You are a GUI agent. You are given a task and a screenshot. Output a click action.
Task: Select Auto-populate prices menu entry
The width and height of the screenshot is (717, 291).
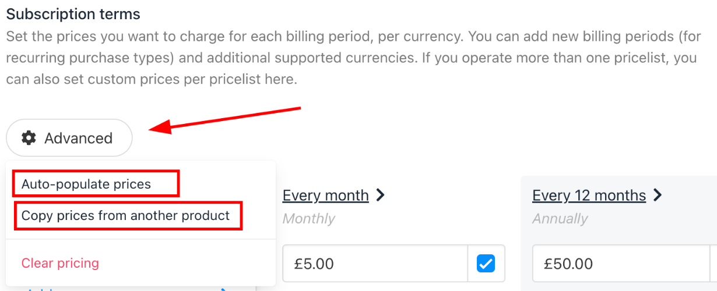[x=86, y=184]
